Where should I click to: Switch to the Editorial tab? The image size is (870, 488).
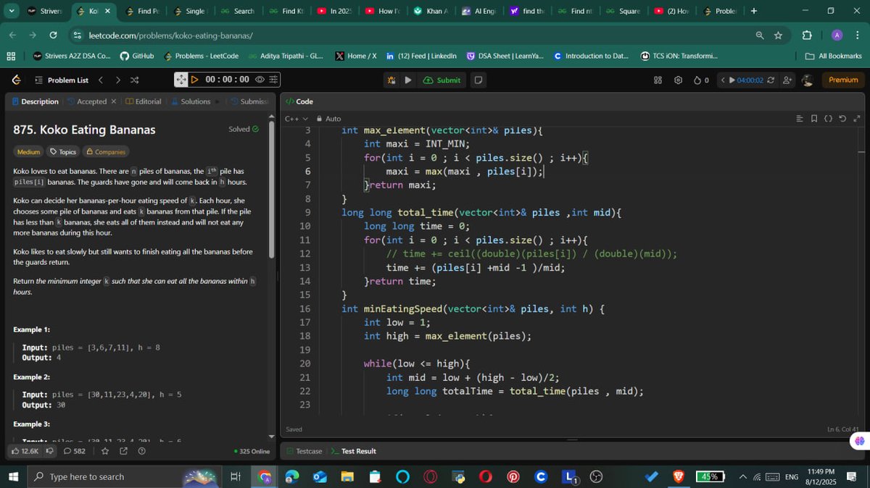(x=144, y=102)
